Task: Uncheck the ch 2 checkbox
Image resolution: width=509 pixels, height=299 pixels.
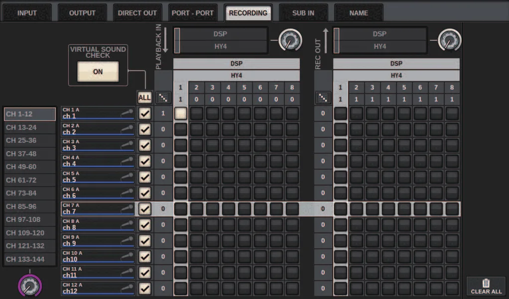Action: point(145,129)
